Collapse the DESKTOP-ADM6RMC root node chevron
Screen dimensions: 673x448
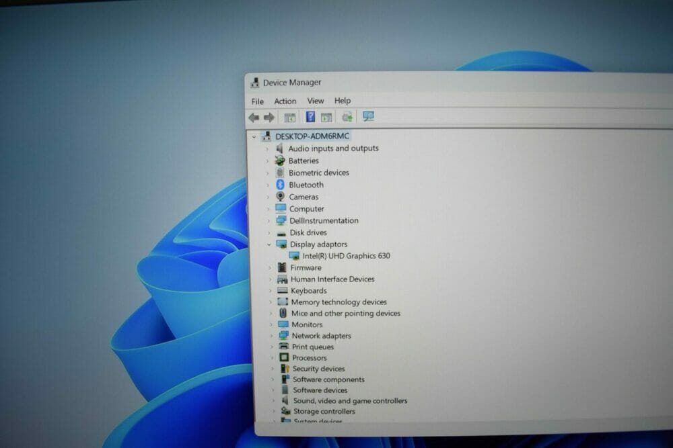point(254,137)
